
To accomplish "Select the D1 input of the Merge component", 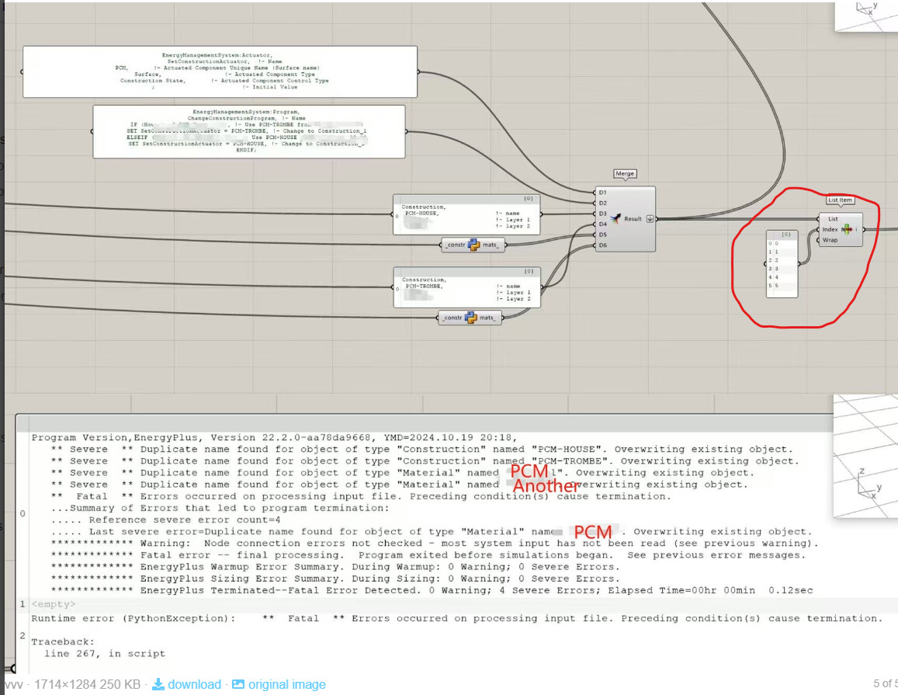I will click(602, 193).
